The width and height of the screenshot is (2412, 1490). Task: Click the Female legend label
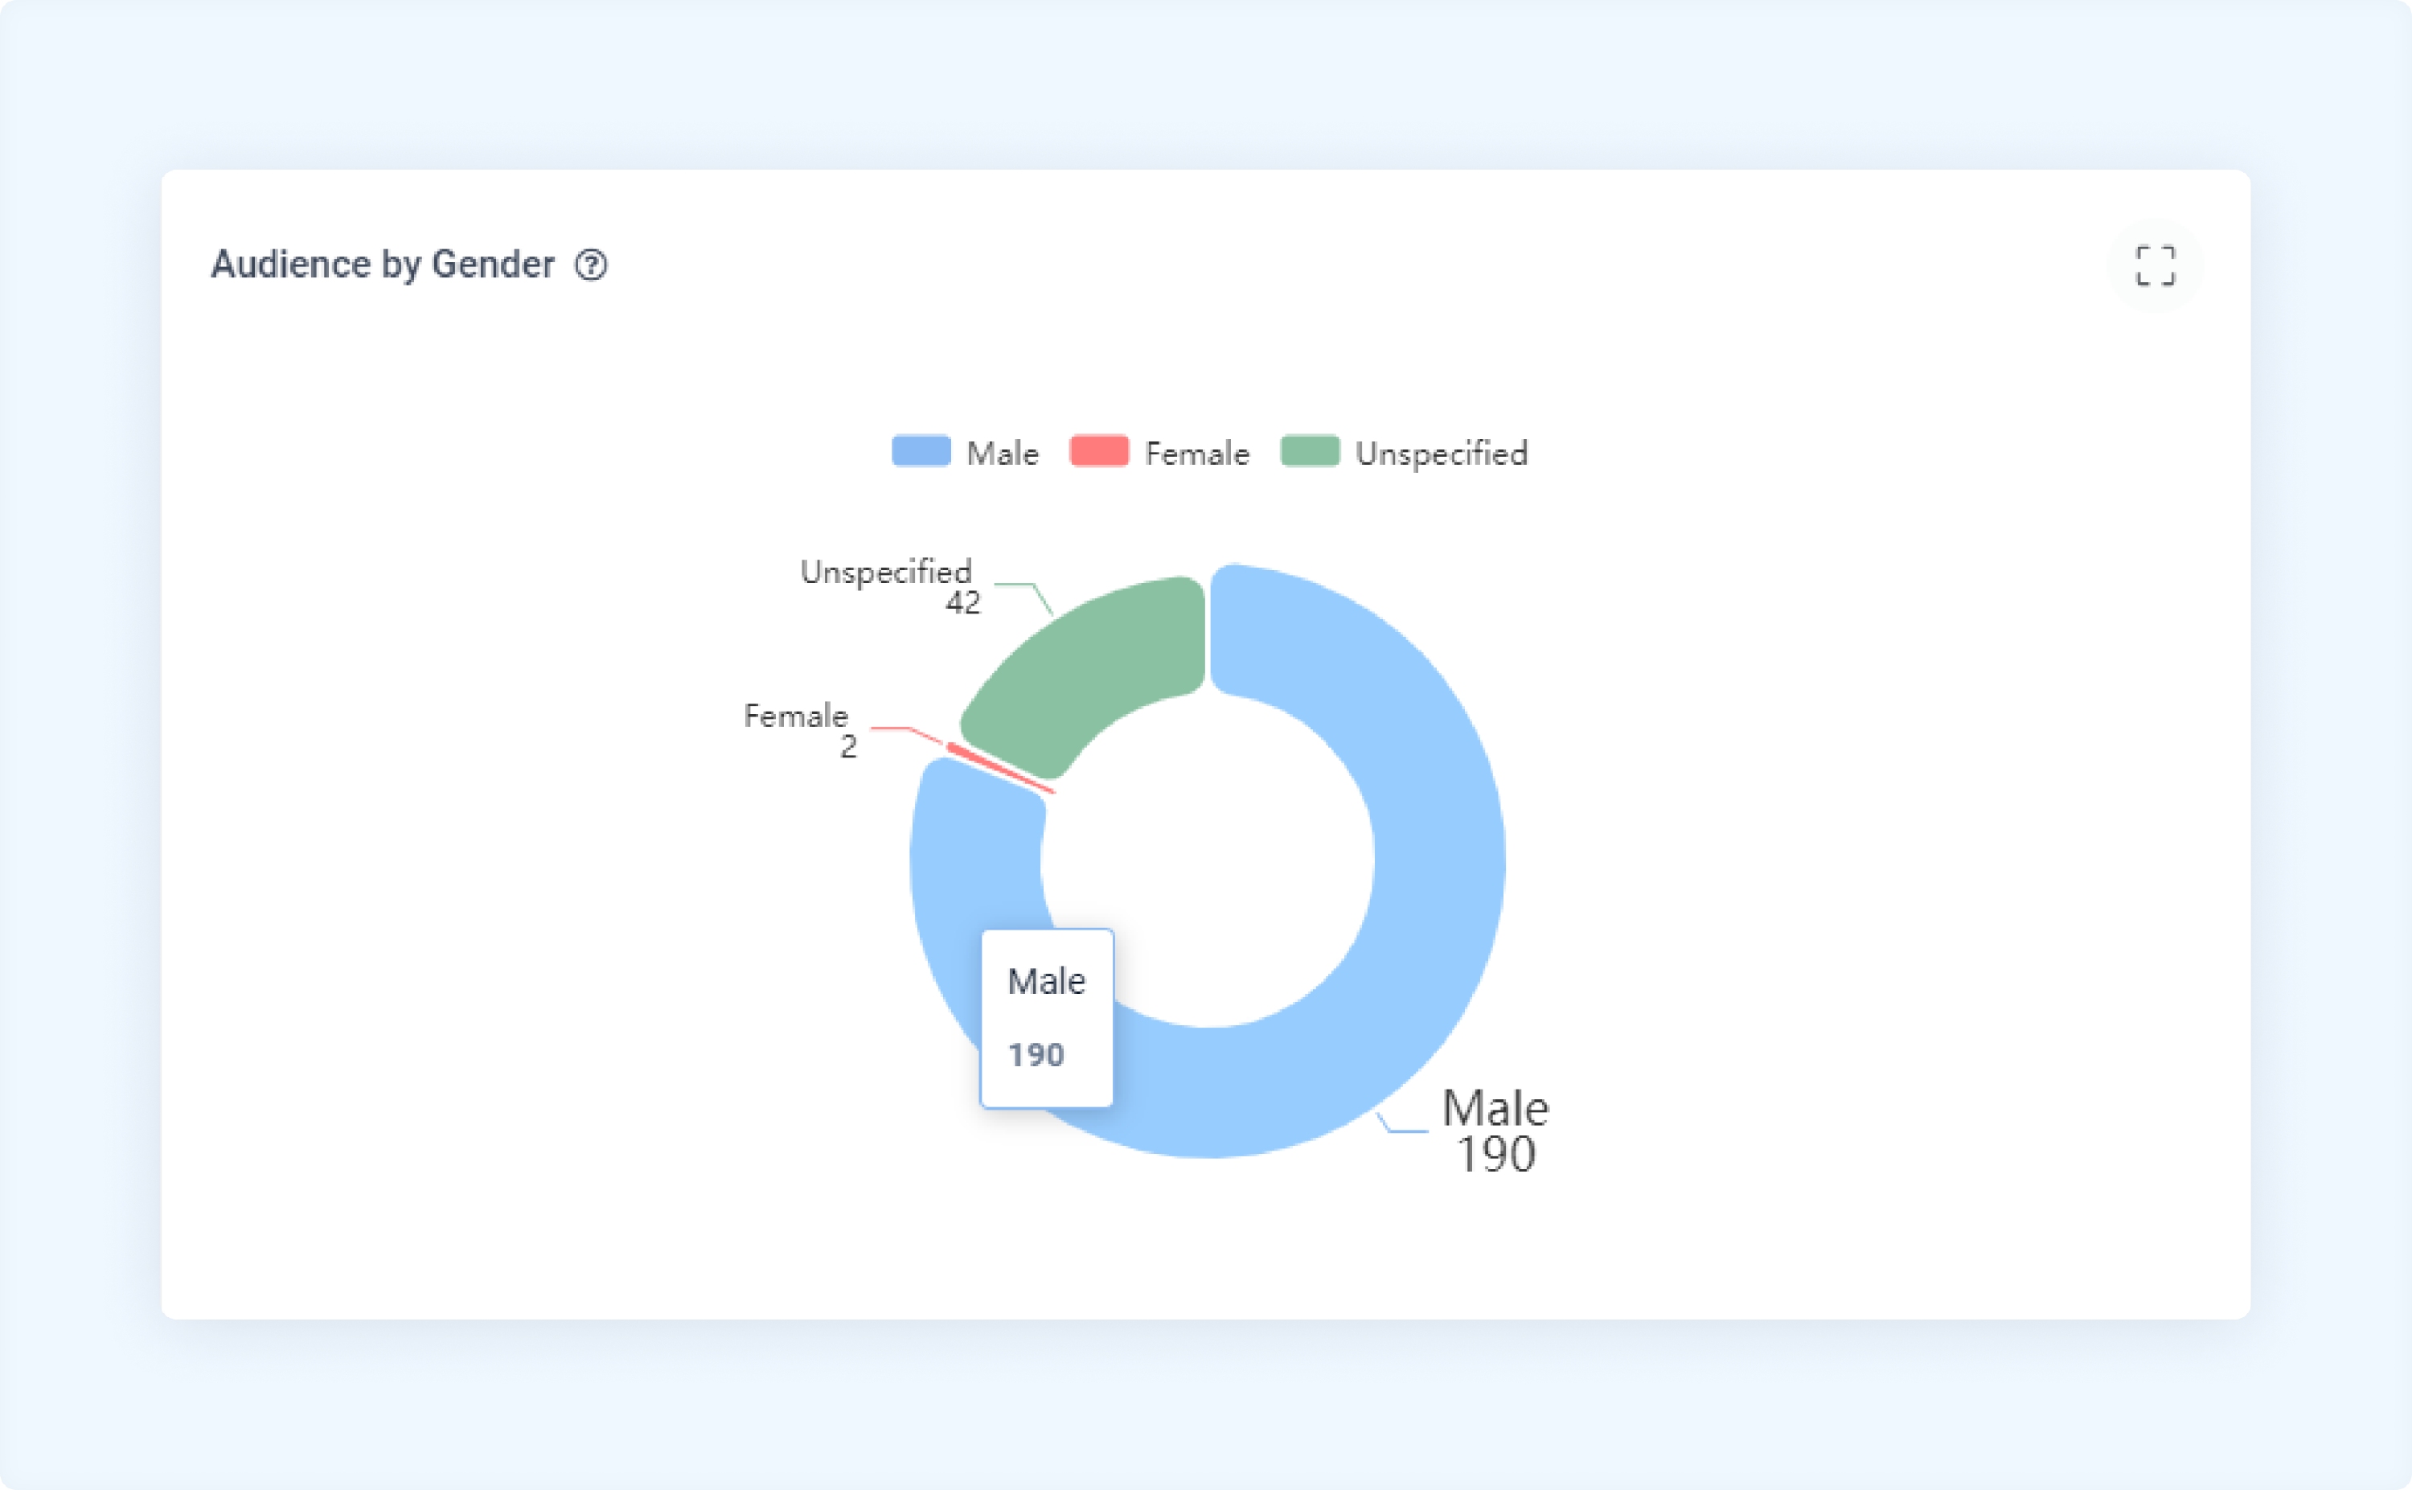[x=1197, y=454]
